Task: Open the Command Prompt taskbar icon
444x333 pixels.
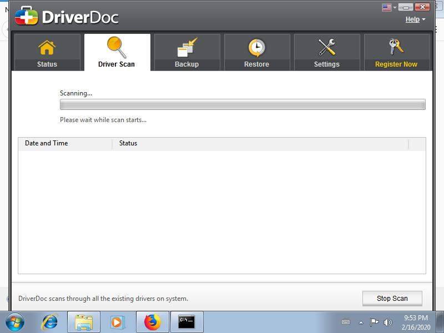Action: click(187, 322)
